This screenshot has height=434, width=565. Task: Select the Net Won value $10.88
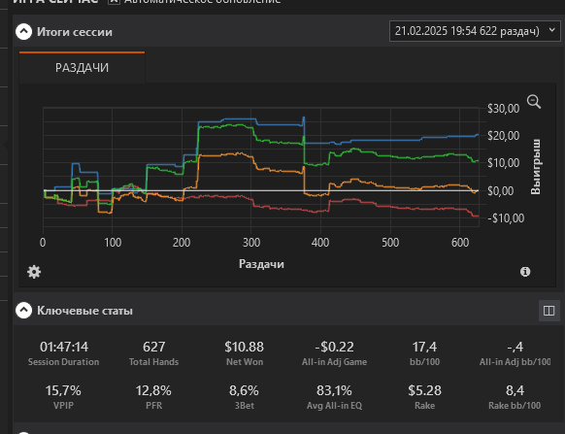tap(245, 347)
